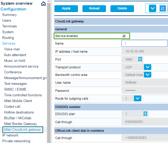Open the toolbar dropdown next to Delete

click(x=153, y=8)
